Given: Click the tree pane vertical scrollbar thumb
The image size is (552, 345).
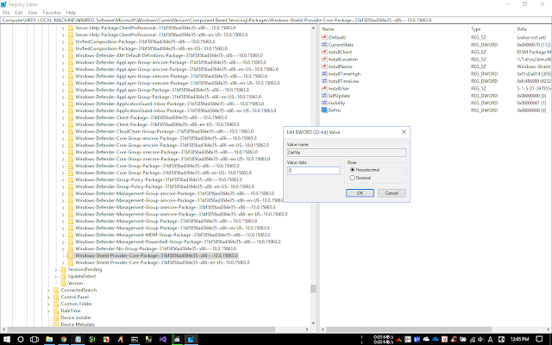Looking at the screenshot, I should click(313, 289).
